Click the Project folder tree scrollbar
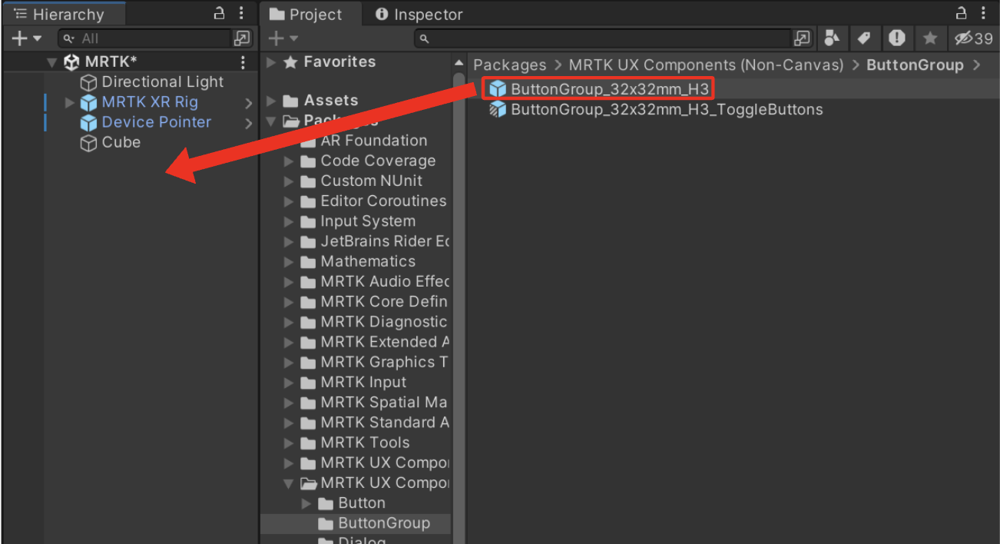Viewport: 1000px width, 544px height. (x=459, y=307)
